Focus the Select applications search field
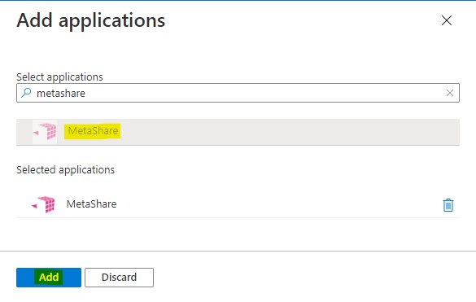 [238, 93]
